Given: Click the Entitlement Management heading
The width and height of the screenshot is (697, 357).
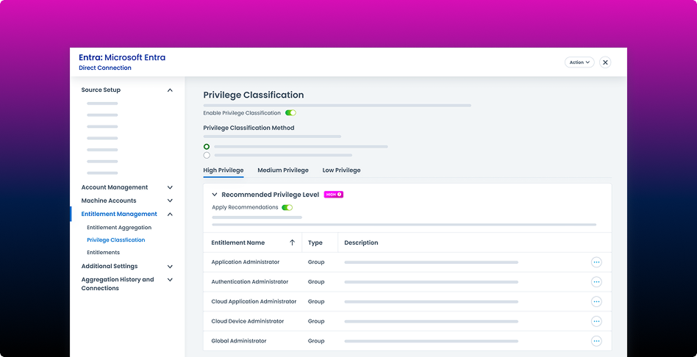Looking at the screenshot, I should pyautogui.click(x=119, y=214).
